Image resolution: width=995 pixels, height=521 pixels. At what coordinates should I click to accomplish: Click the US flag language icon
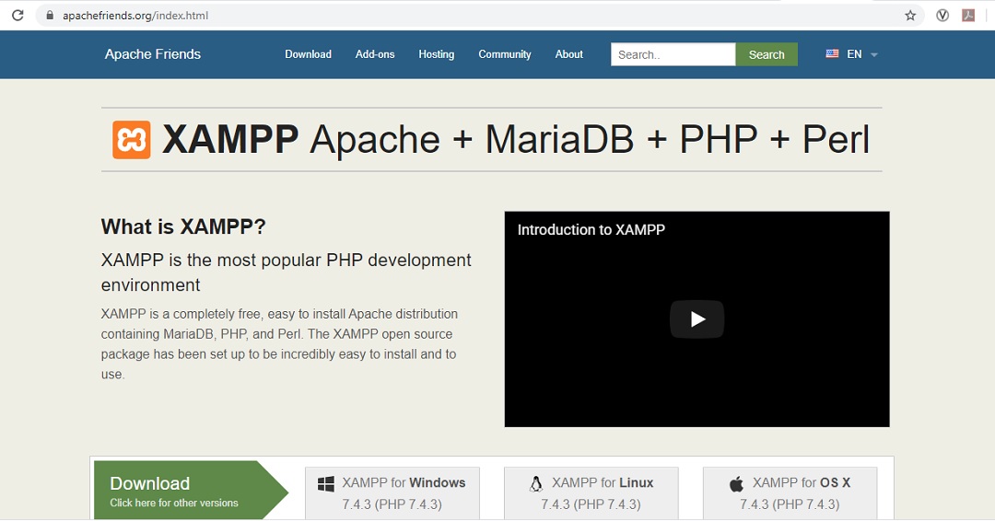tap(832, 54)
